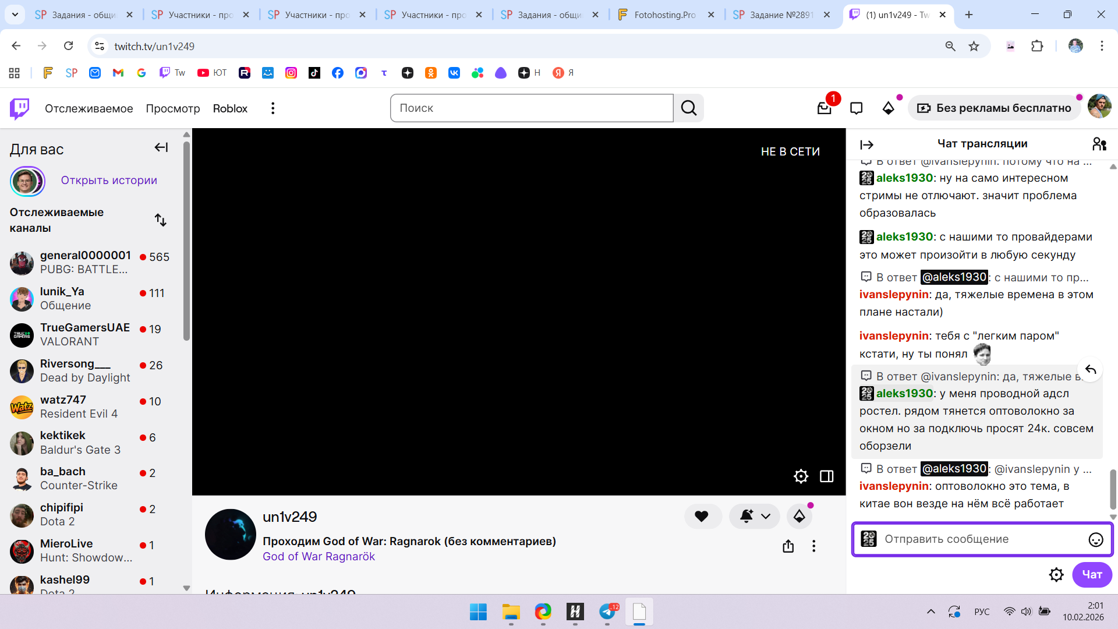Collapse the stream chat panel
This screenshot has height=629, width=1118.
(x=866, y=145)
